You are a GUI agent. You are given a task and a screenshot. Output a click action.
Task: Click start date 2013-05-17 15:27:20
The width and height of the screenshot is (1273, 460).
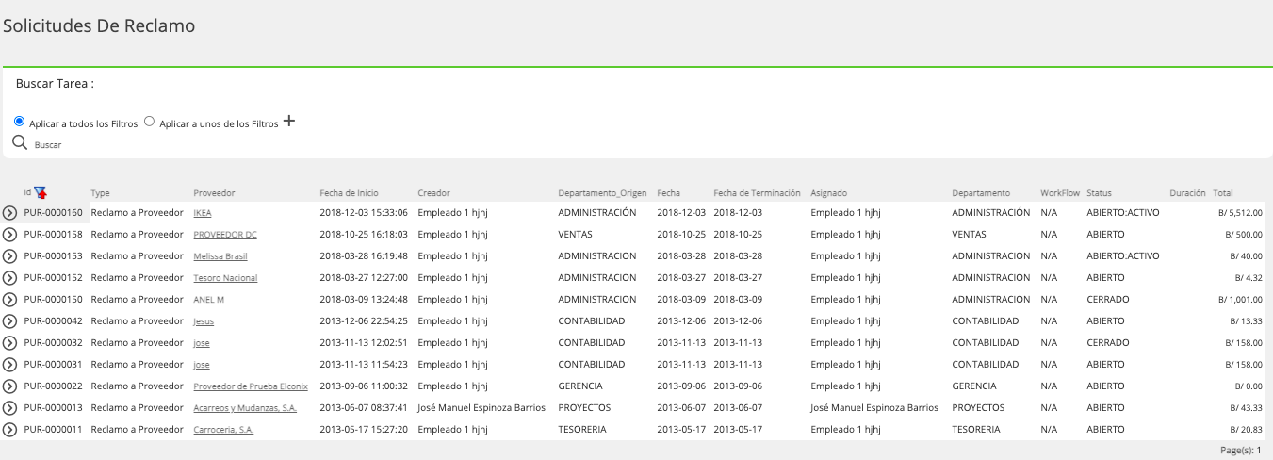tap(364, 430)
